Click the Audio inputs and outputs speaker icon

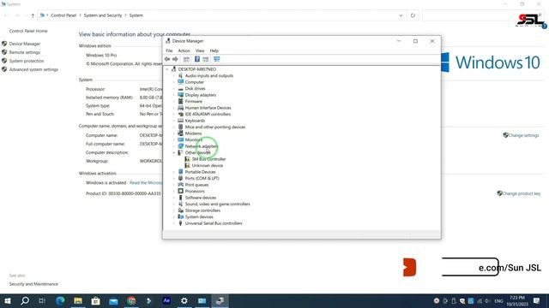(x=180, y=75)
